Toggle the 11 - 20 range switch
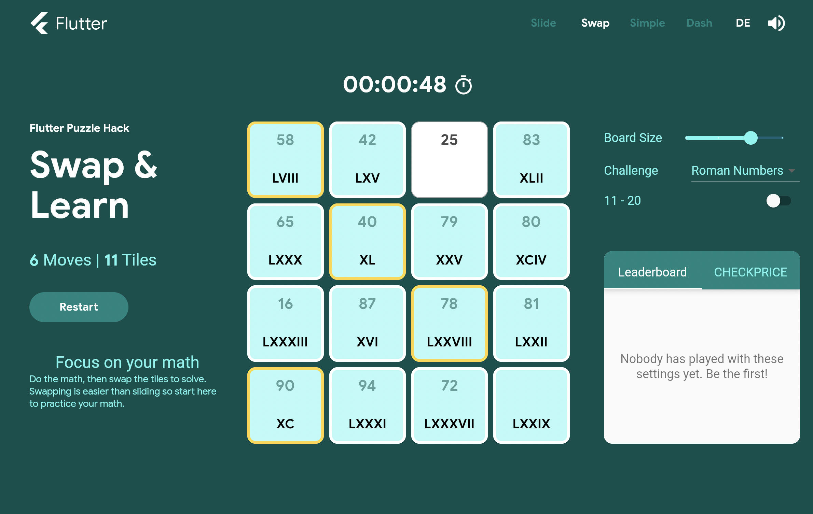Screen dimensions: 813x514 point(778,201)
